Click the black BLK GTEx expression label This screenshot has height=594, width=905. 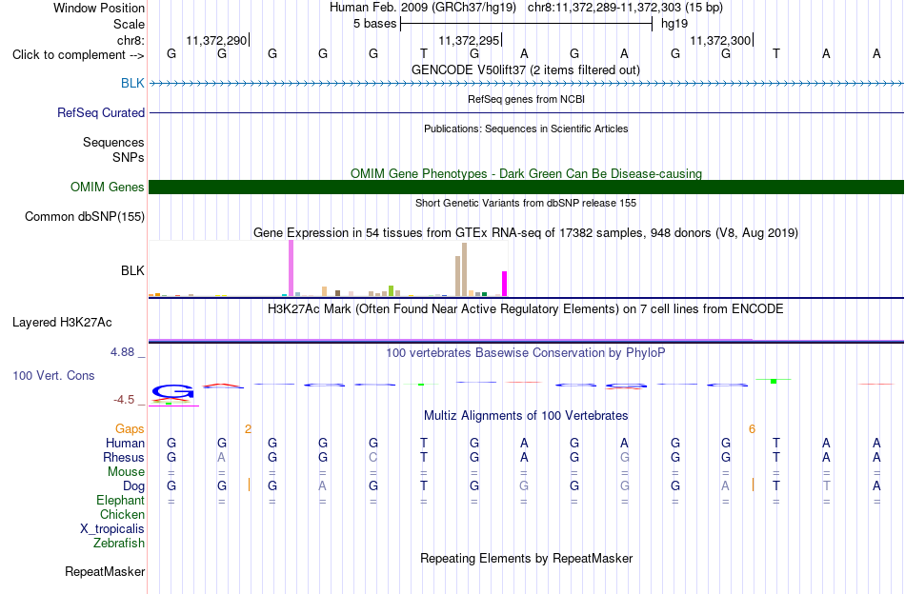(132, 270)
